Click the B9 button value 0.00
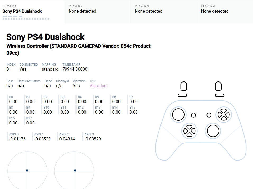The height and width of the screenshot is (189, 253). click(30, 112)
